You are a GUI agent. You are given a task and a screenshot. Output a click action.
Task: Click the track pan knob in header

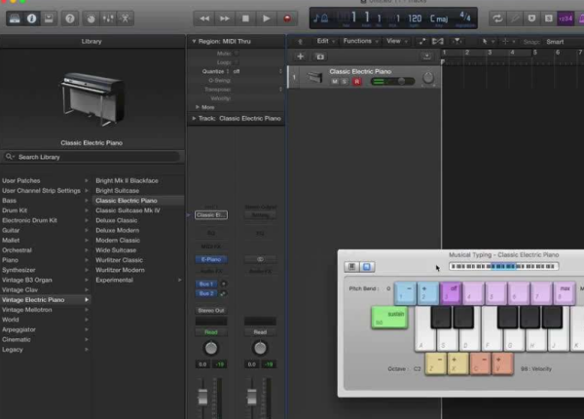point(428,78)
